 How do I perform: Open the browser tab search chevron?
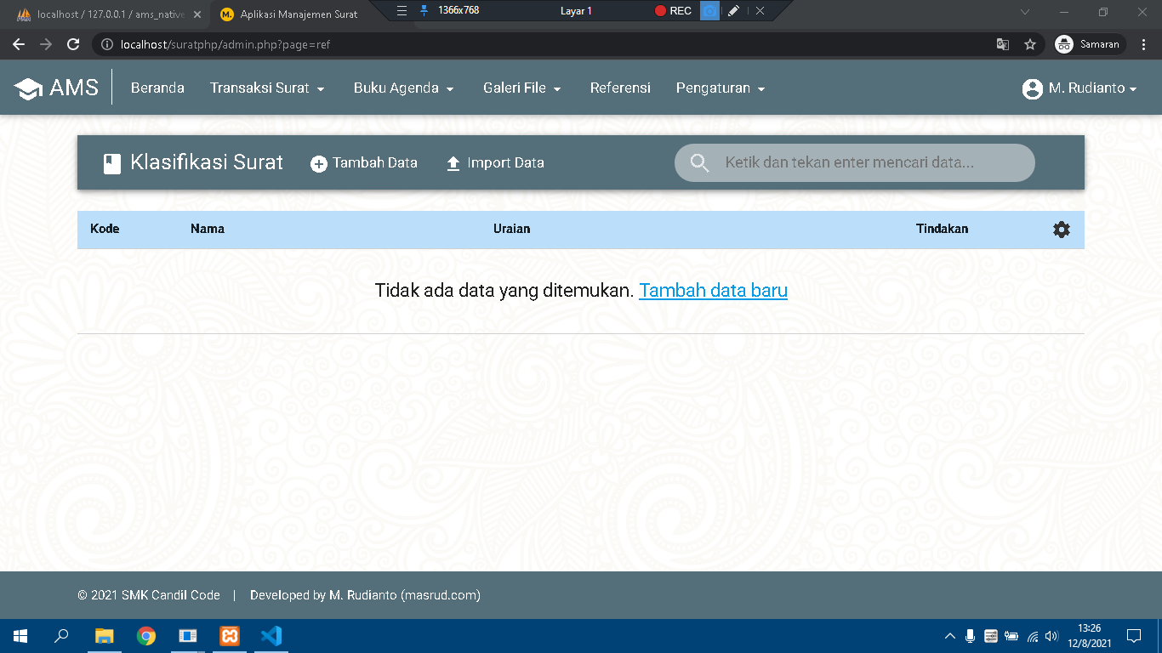[x=1025, y=12]
